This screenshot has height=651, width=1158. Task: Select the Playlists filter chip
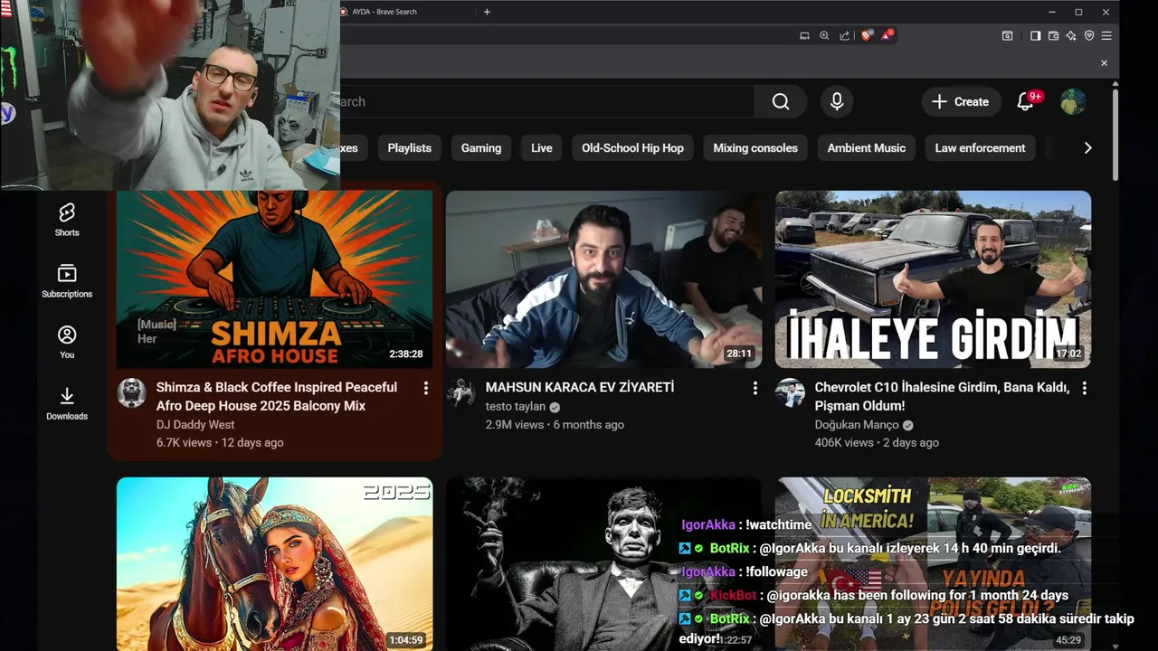pos(410,148)
